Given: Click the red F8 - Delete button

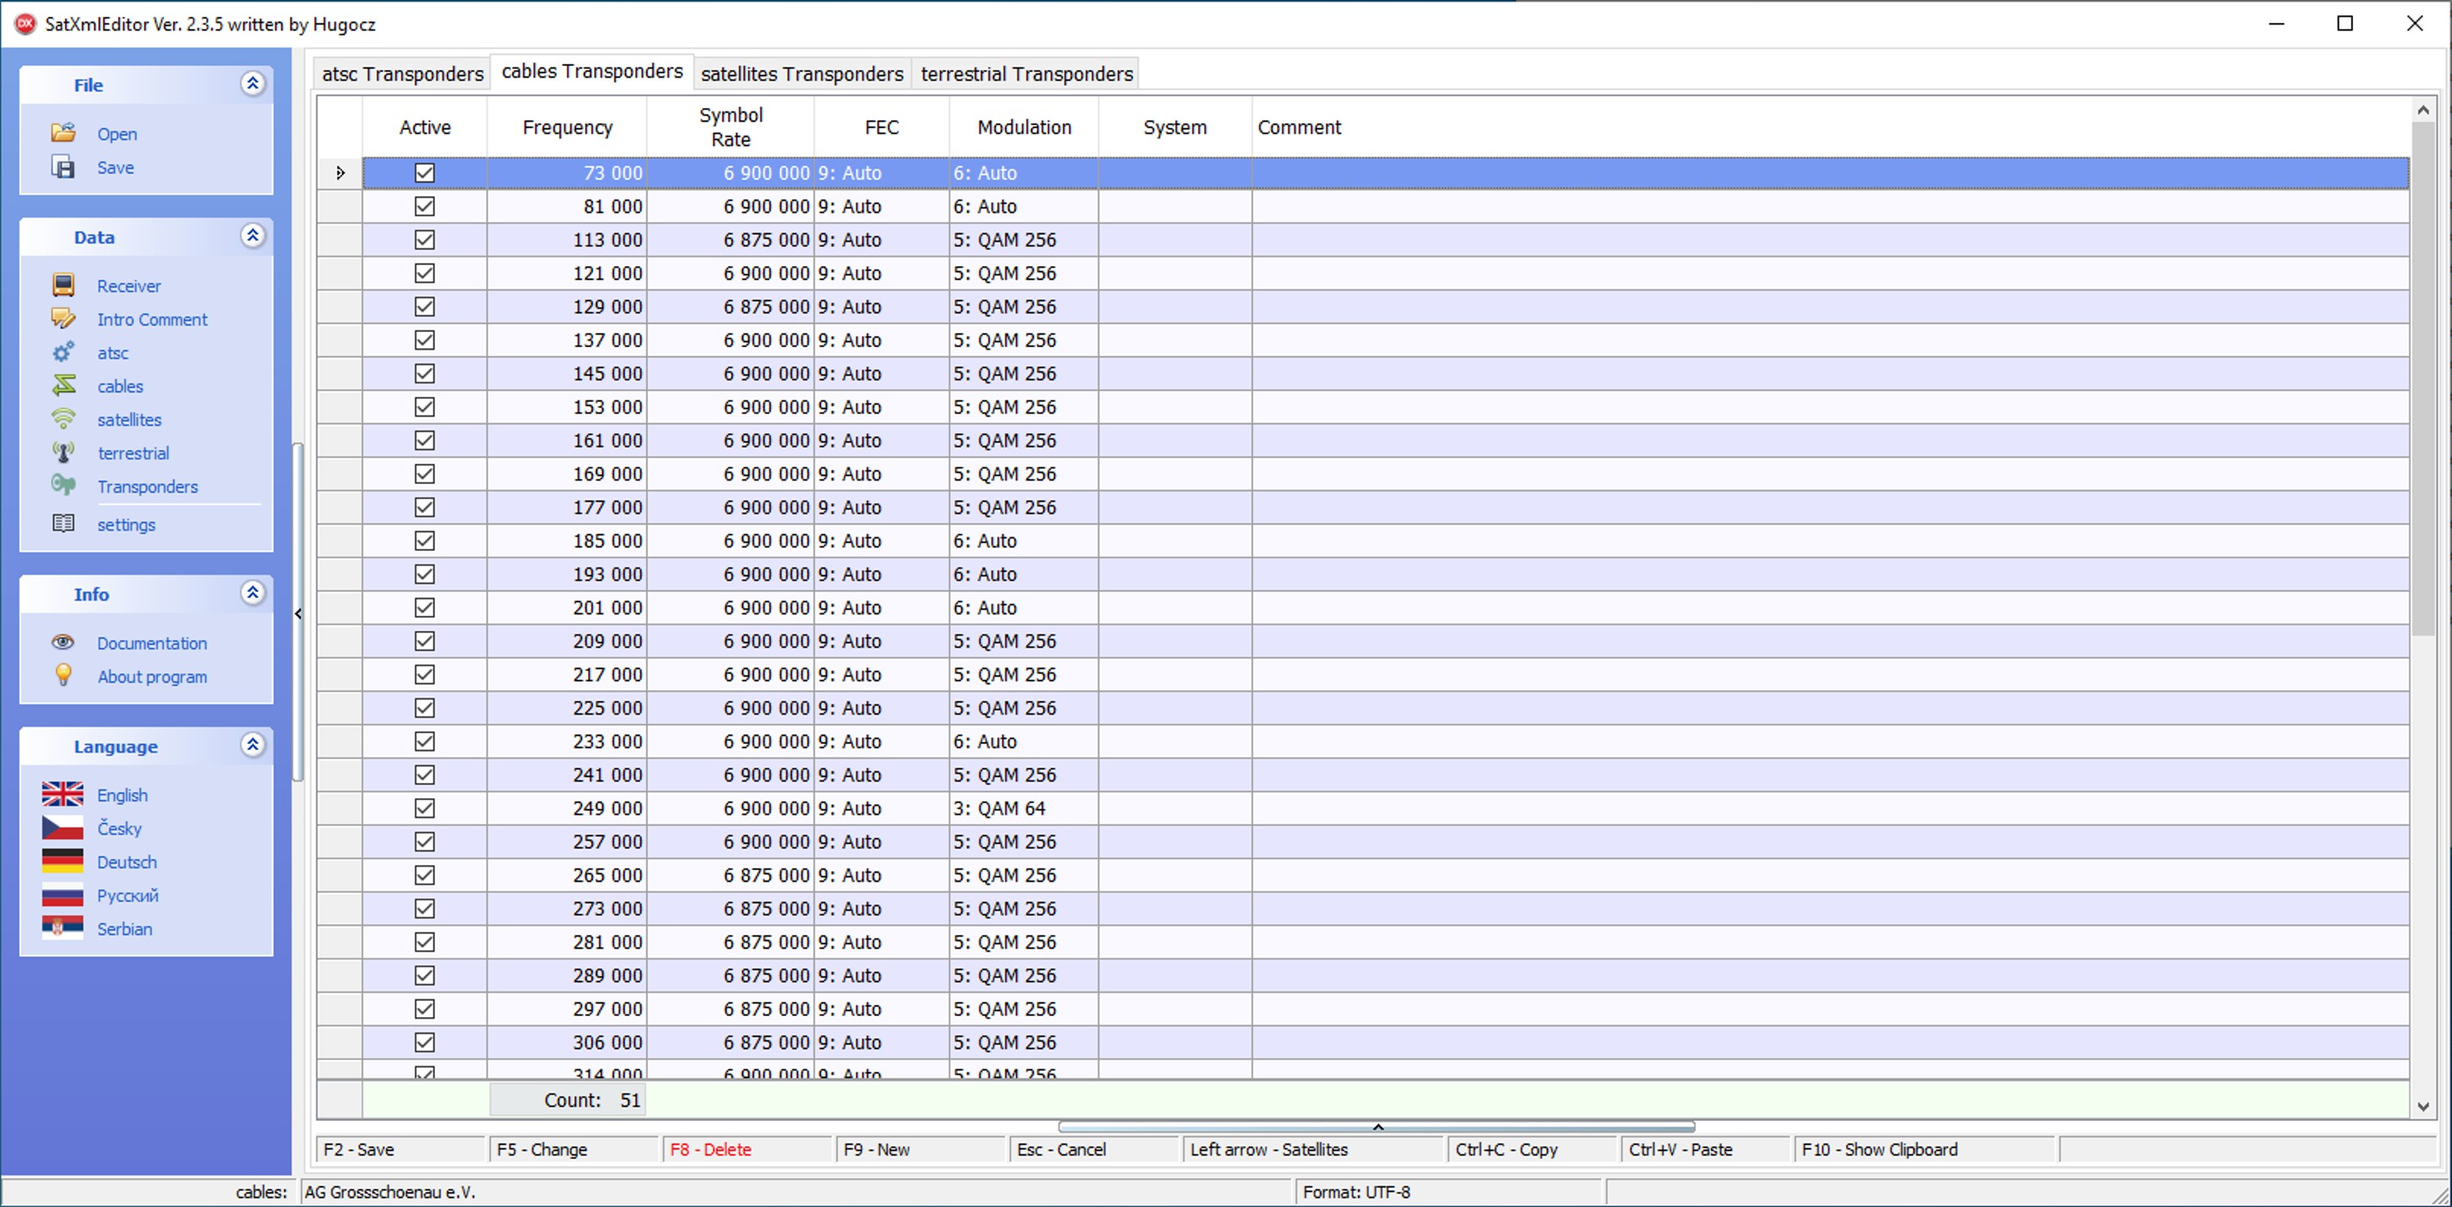Looking at the screenshot, I should pyautogui.click(x=748, y=1149).
